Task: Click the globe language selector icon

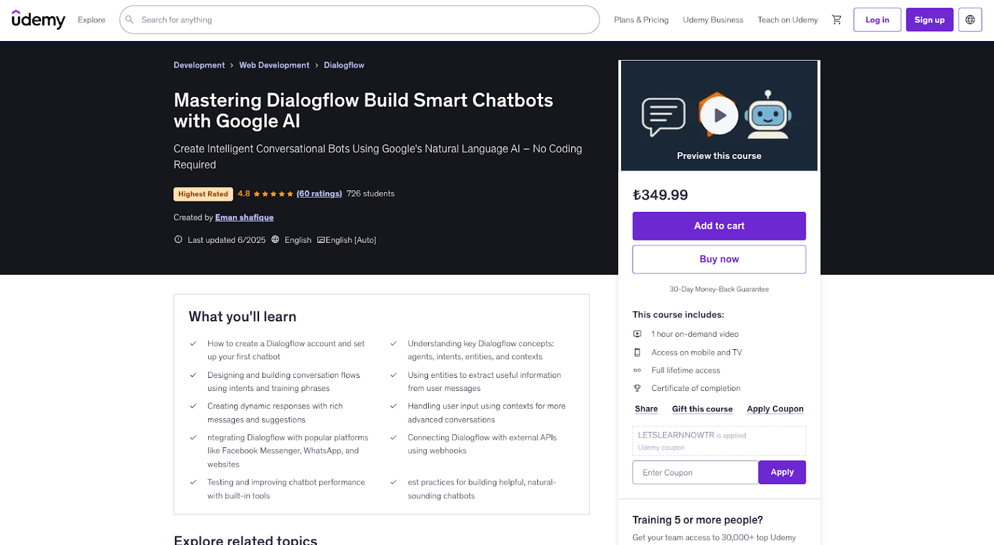Action: coord(970,20)
